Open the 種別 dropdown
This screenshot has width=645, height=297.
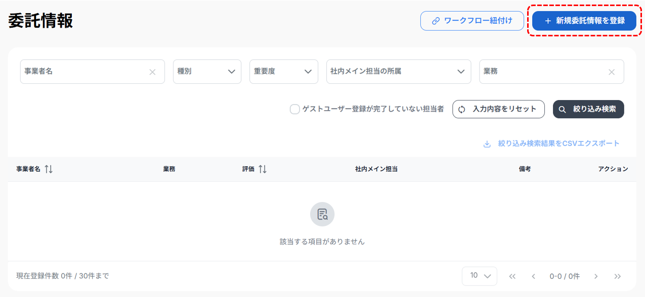207,72
